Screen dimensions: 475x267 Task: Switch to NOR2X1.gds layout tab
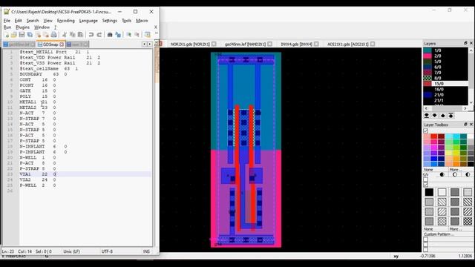[x=190, y=44]
